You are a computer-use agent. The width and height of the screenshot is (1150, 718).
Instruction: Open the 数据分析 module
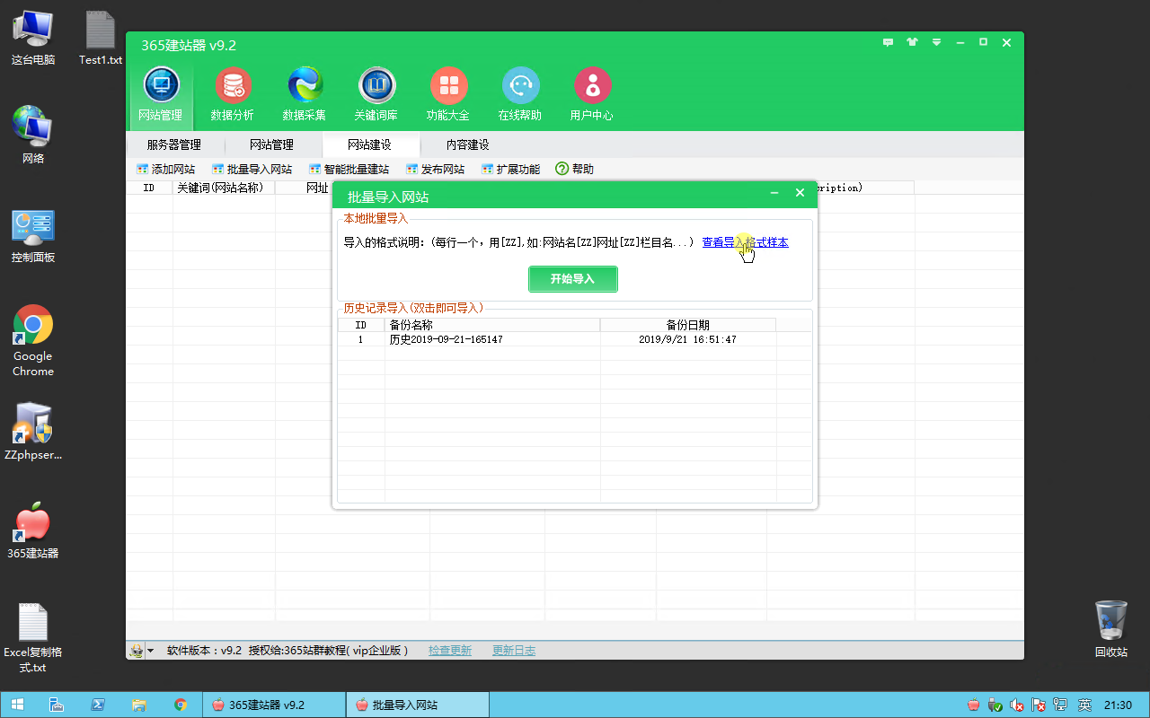tap(233, 95)
